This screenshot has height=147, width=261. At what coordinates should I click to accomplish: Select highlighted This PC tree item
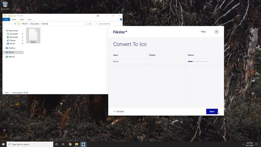click(x=13, y=52)
